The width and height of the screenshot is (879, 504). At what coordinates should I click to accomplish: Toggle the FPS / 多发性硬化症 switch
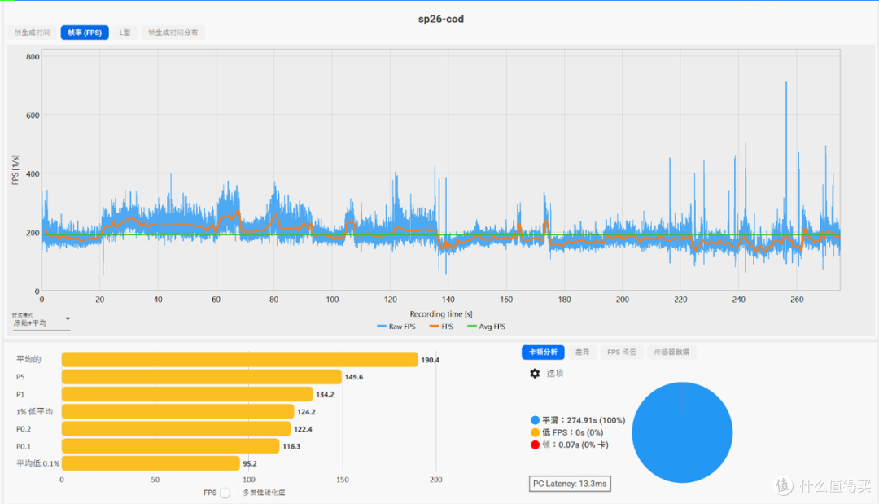[225, 493]
